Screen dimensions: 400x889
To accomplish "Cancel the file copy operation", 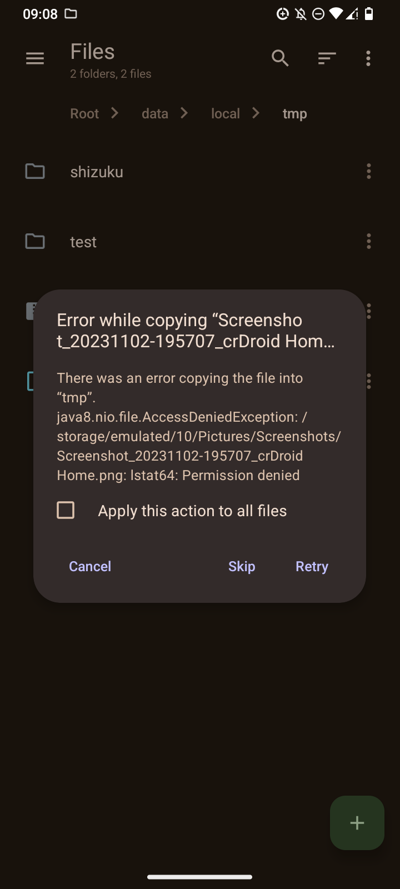I will pyautogui.click(x=89, y=566).
